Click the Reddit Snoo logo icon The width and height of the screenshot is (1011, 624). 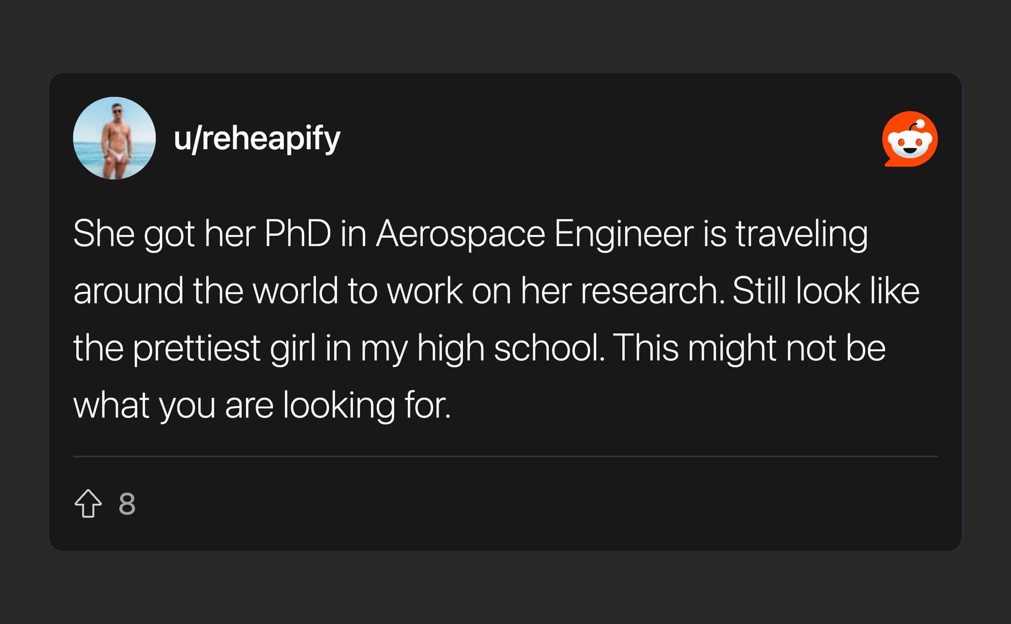tap(909, 139)
